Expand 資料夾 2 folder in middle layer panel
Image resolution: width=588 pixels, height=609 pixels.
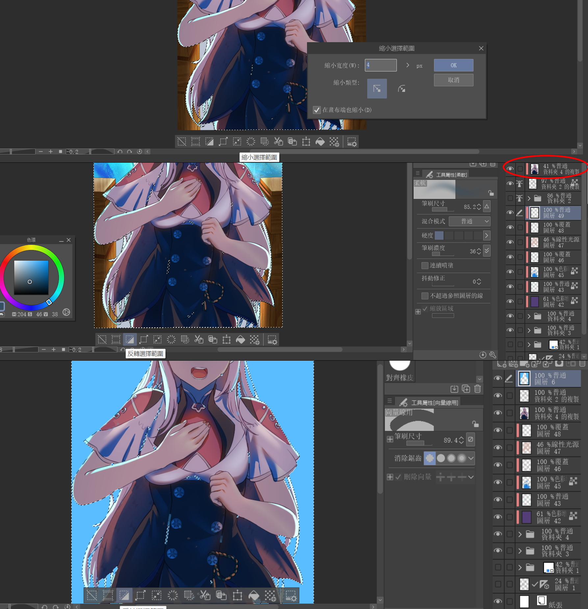529,198
